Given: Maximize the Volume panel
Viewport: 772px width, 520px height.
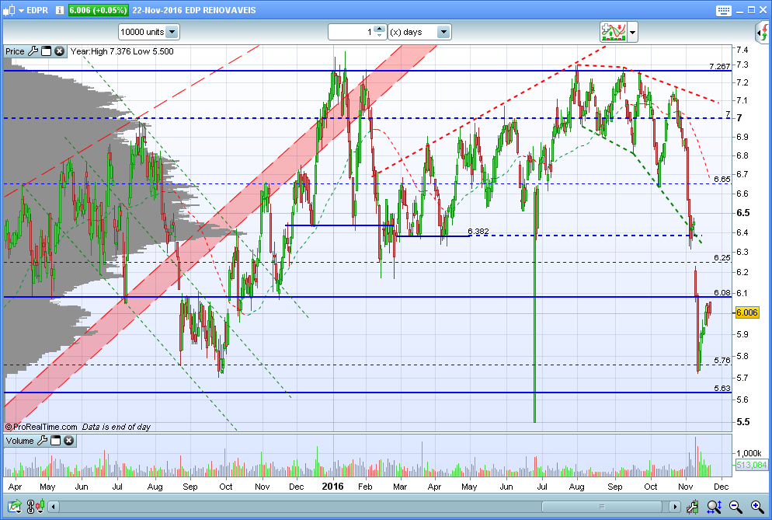Looking at the screenshot, I should 56,440.
